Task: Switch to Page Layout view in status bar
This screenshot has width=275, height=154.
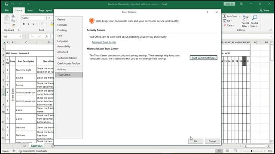Action: [227, 151]
